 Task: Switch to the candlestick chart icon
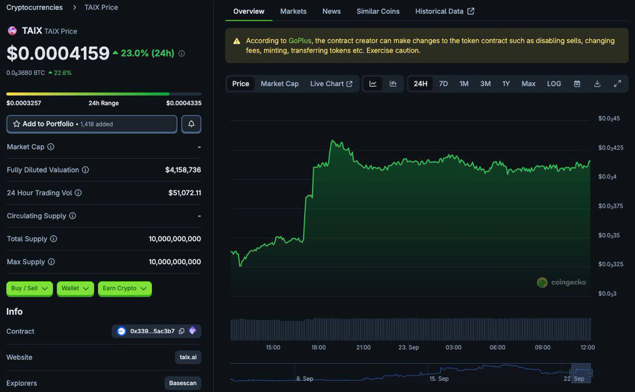393,84
